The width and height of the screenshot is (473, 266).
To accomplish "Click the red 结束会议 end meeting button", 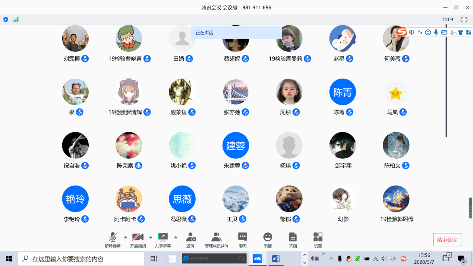I will click(447, 240).
